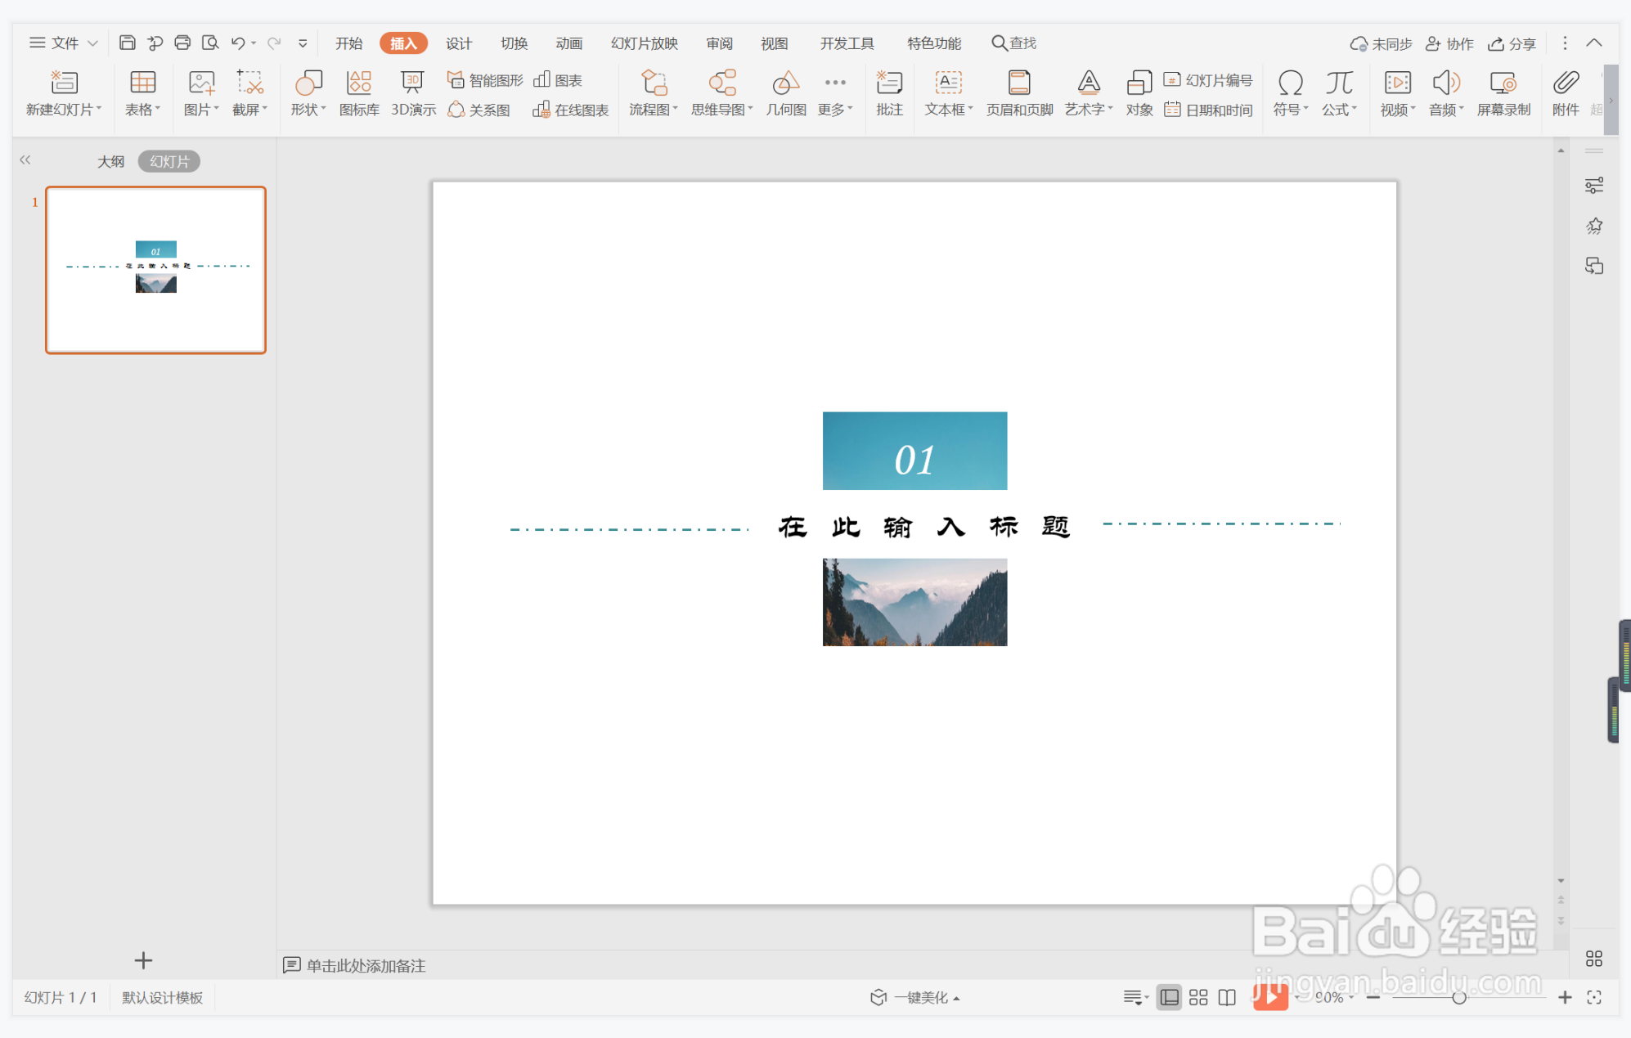The height and width of the screenshot is (1038, 1631).
Task: Toggle notes display icon in status bar
Action: point(1135,997)
